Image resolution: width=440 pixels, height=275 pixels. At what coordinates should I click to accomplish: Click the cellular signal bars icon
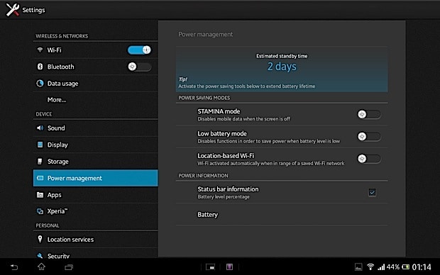pyautogui.click(x=381, y=267)
